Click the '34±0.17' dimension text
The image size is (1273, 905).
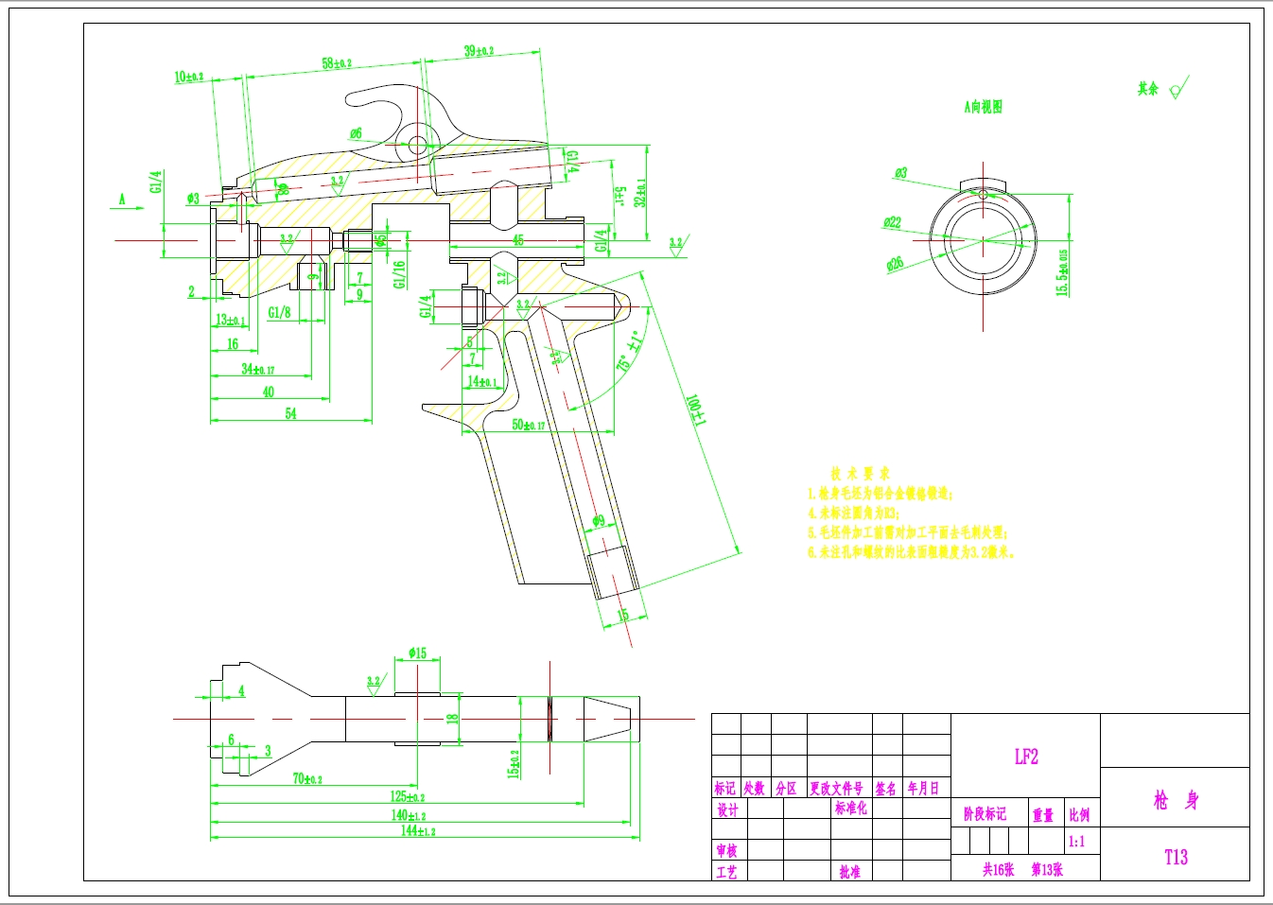pyautogui.click(x=257, y=369)
